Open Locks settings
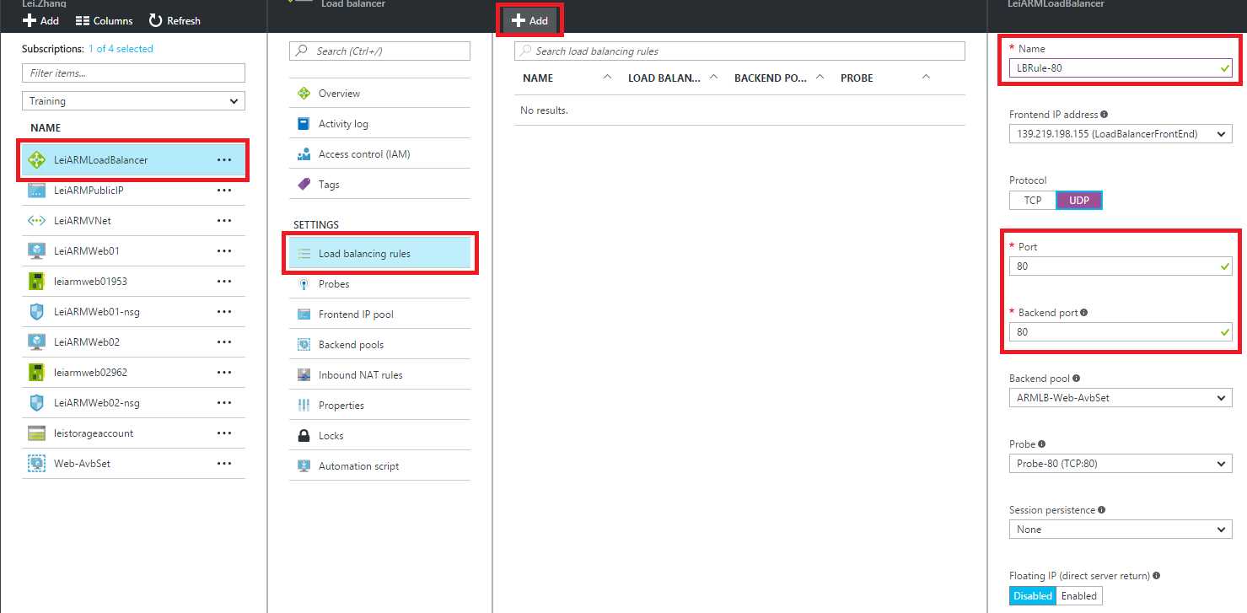Image resolution: width=1247 pixels, height=613 pixels. pyautogui.click(x=379, y=436)
